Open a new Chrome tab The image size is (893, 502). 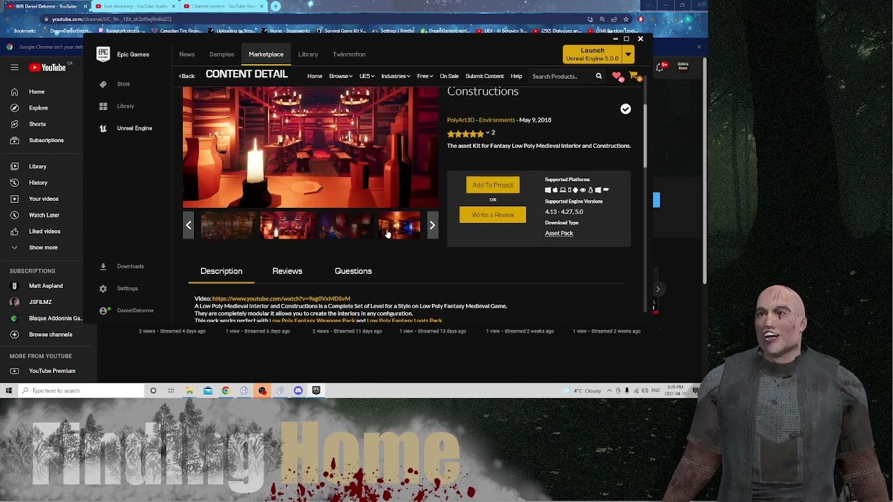coord(276,6)
